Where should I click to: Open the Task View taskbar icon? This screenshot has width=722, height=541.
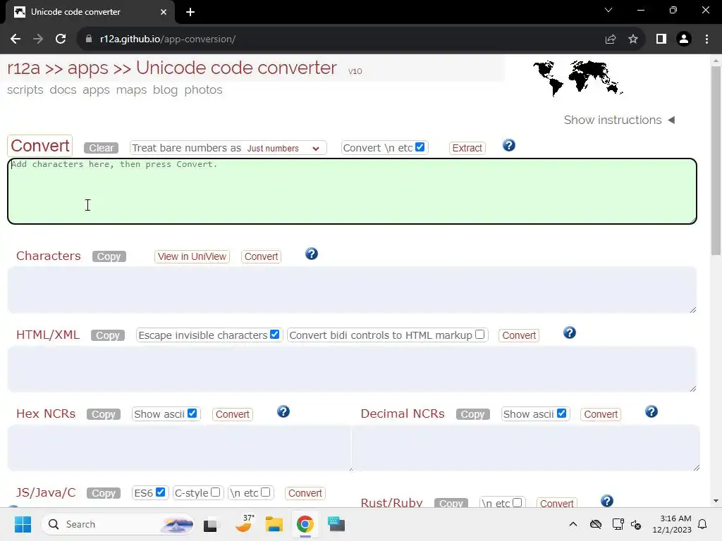(210, 524)
